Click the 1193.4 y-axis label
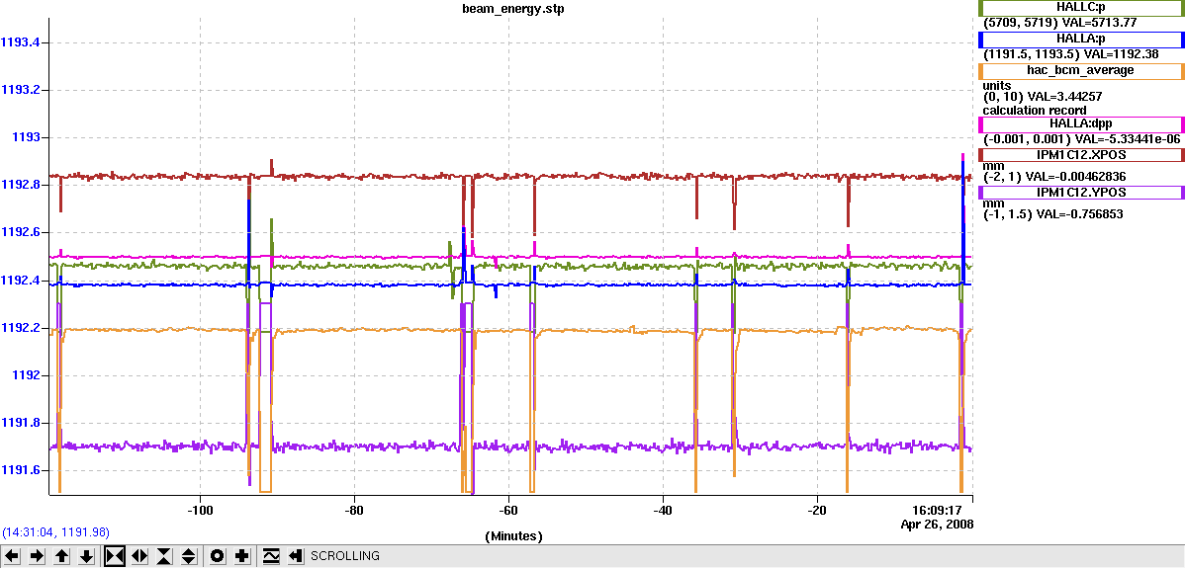This screenshot has width=1185, height=568. [21, 42]
